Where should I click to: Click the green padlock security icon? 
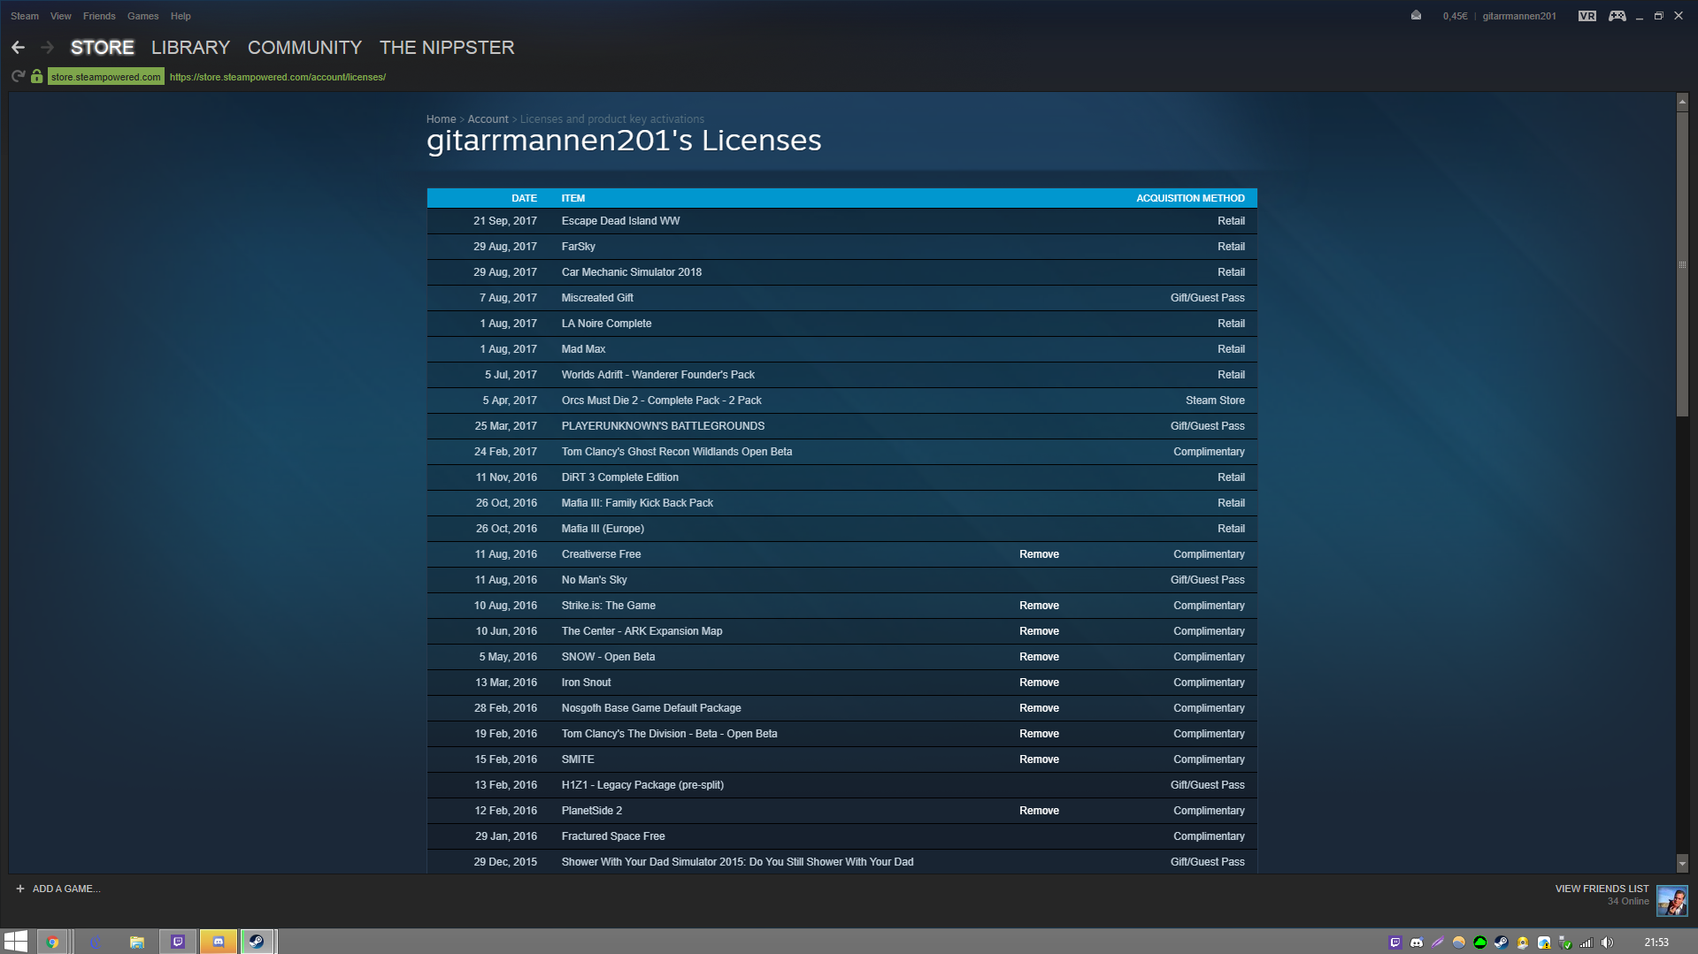pyautogui.click(x=36, y=77)
